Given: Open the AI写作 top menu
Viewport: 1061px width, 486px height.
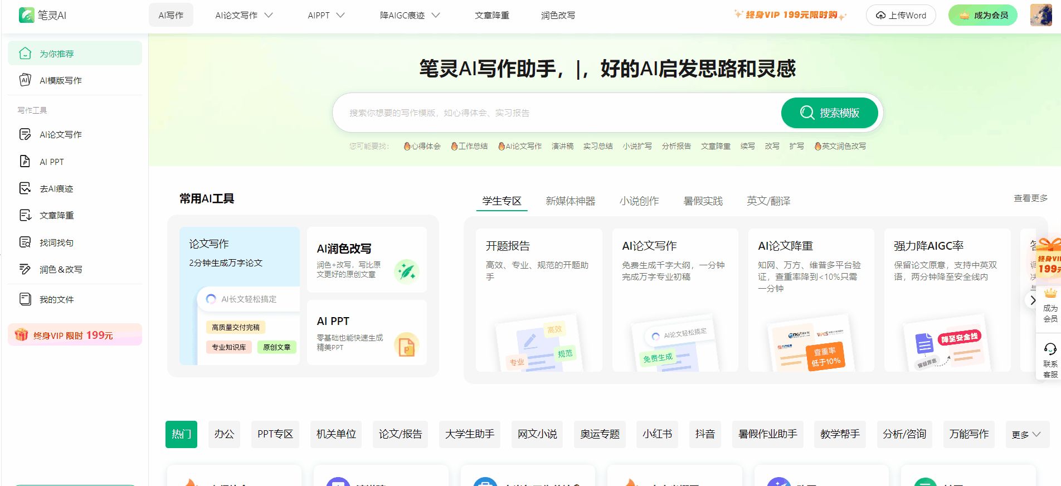Looking at the screenshot, I should pos(171,15).
